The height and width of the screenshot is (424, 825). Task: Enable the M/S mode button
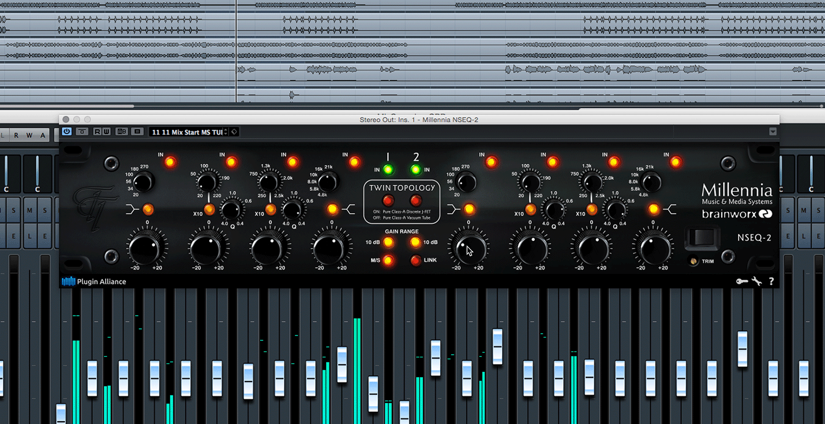[x=388, y=260]
